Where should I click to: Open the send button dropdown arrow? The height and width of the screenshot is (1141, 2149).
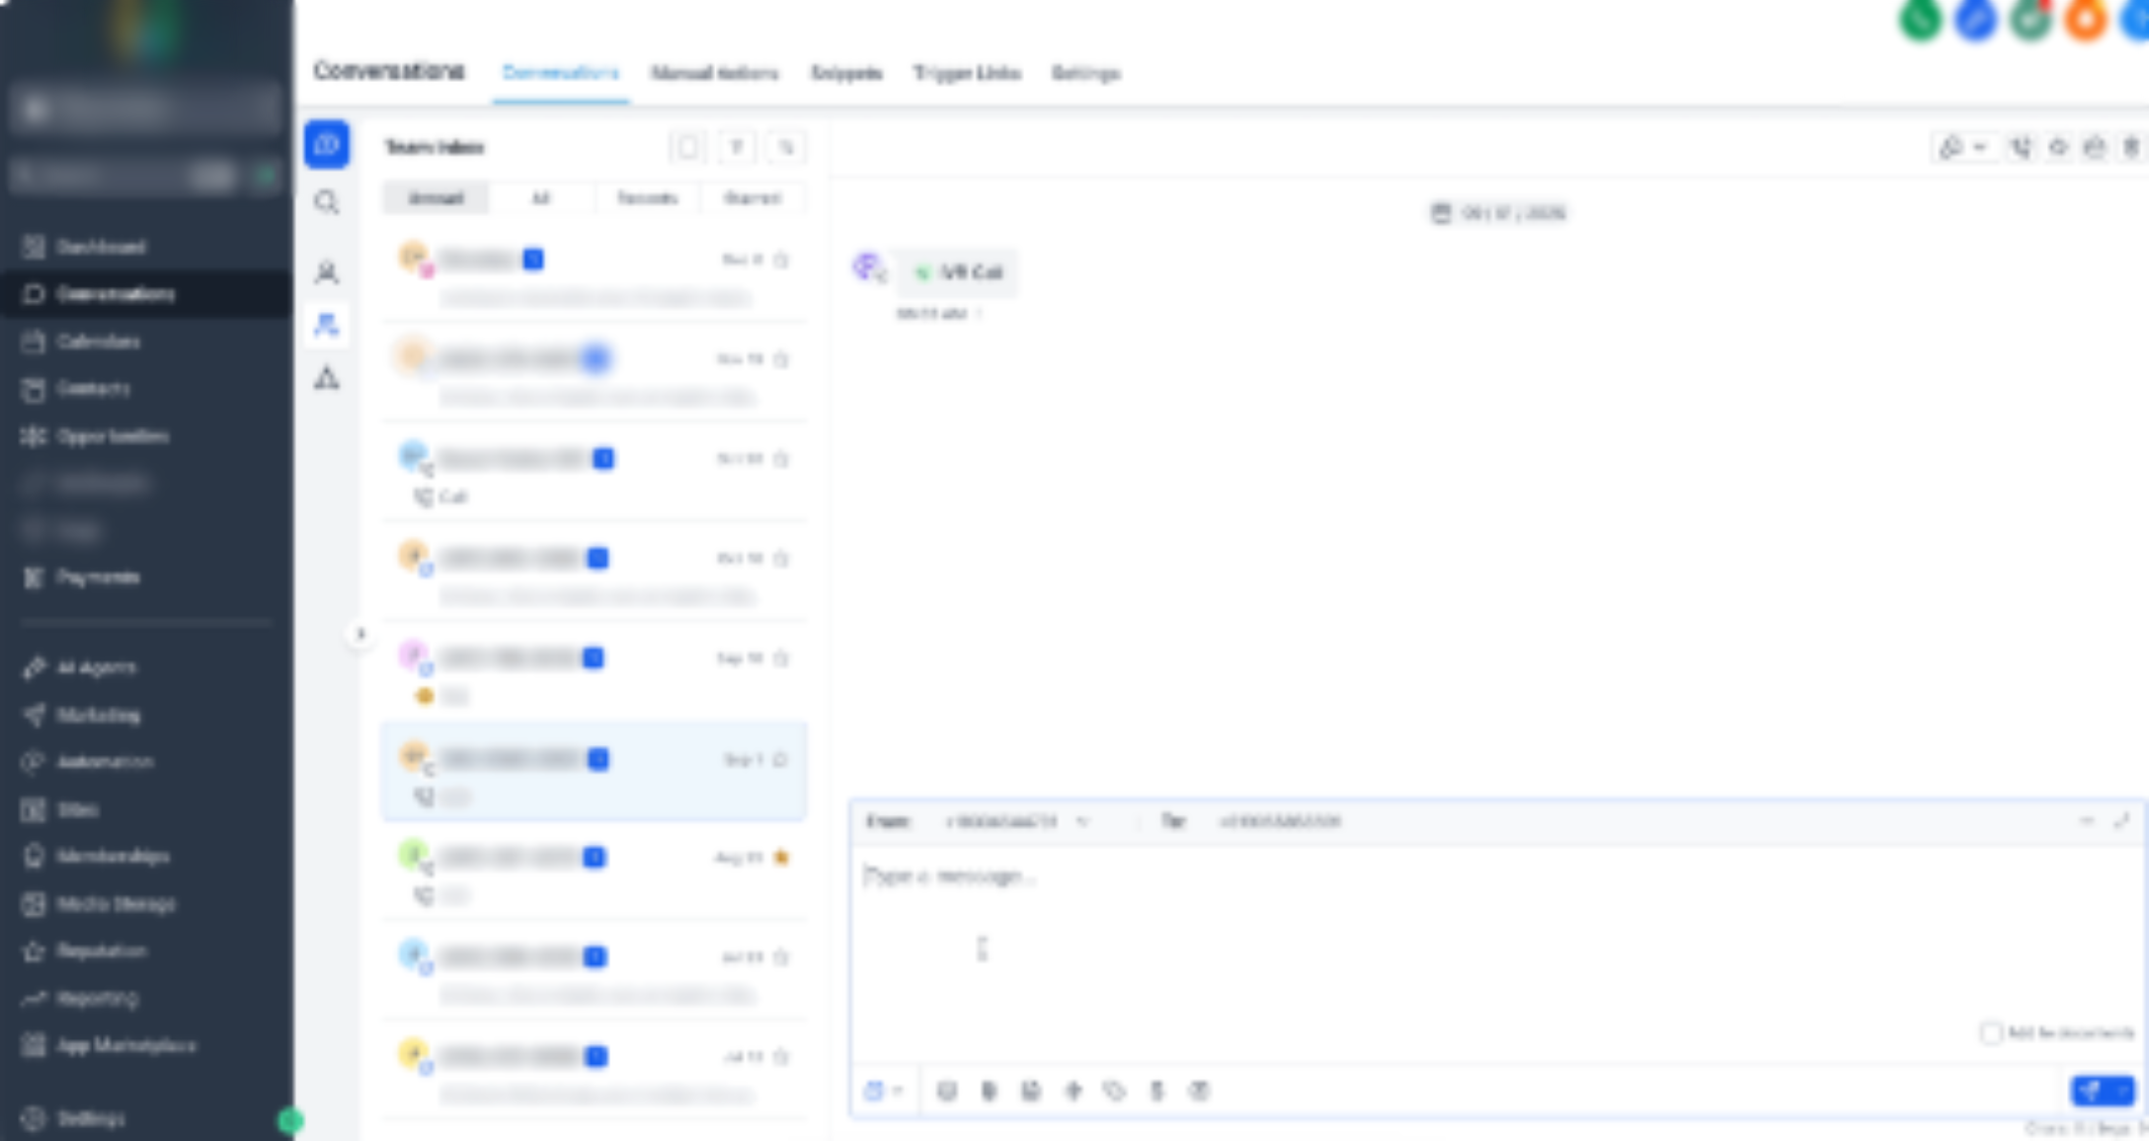click(x=2123, y=1091)
